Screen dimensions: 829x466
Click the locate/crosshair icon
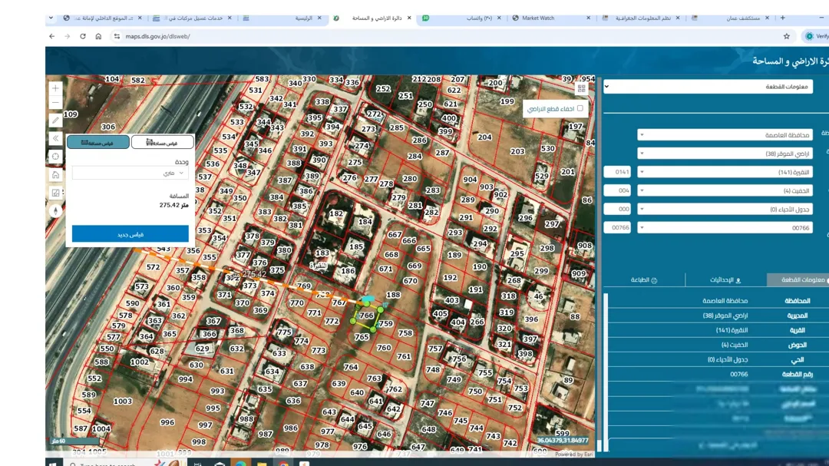55,157
